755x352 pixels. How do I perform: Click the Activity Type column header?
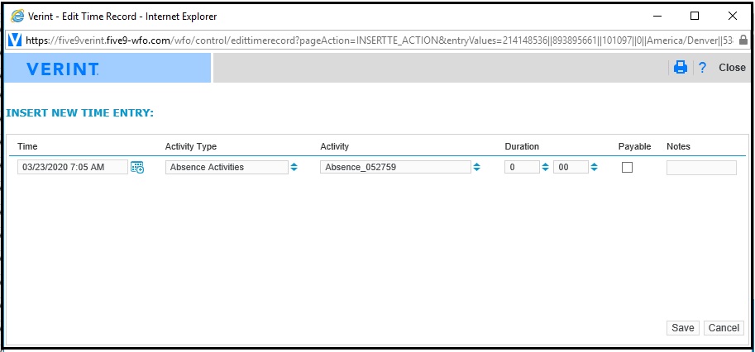tap(191, 147)
